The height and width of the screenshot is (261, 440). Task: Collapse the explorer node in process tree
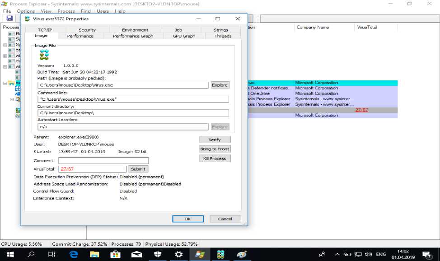(x=5, y=83)
